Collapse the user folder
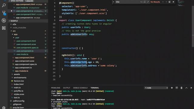This screenshot has height=109, width=194. click(17, 38)
